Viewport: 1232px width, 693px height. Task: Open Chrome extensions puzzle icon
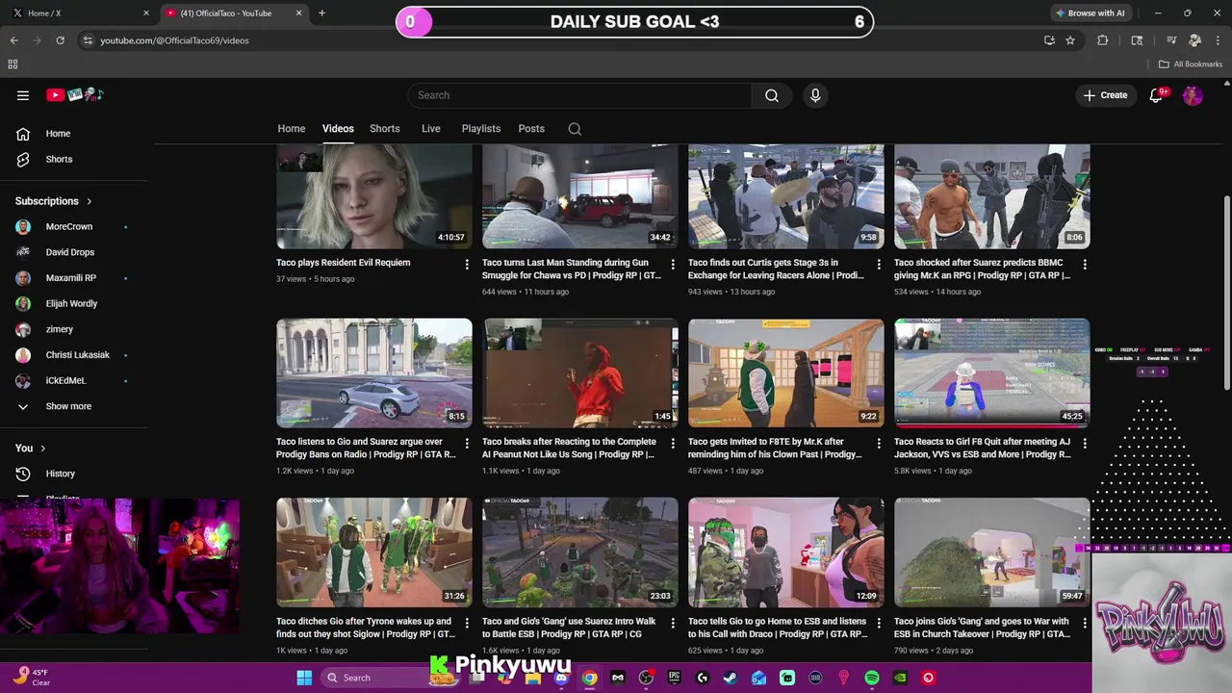[x=1103, y=40]
